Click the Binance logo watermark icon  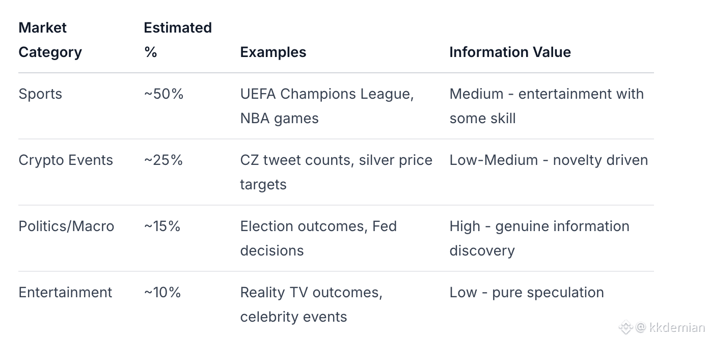coord(626,327)
